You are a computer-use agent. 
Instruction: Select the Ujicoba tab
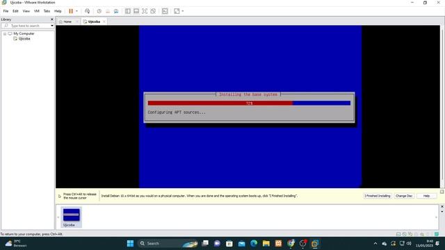94,22
